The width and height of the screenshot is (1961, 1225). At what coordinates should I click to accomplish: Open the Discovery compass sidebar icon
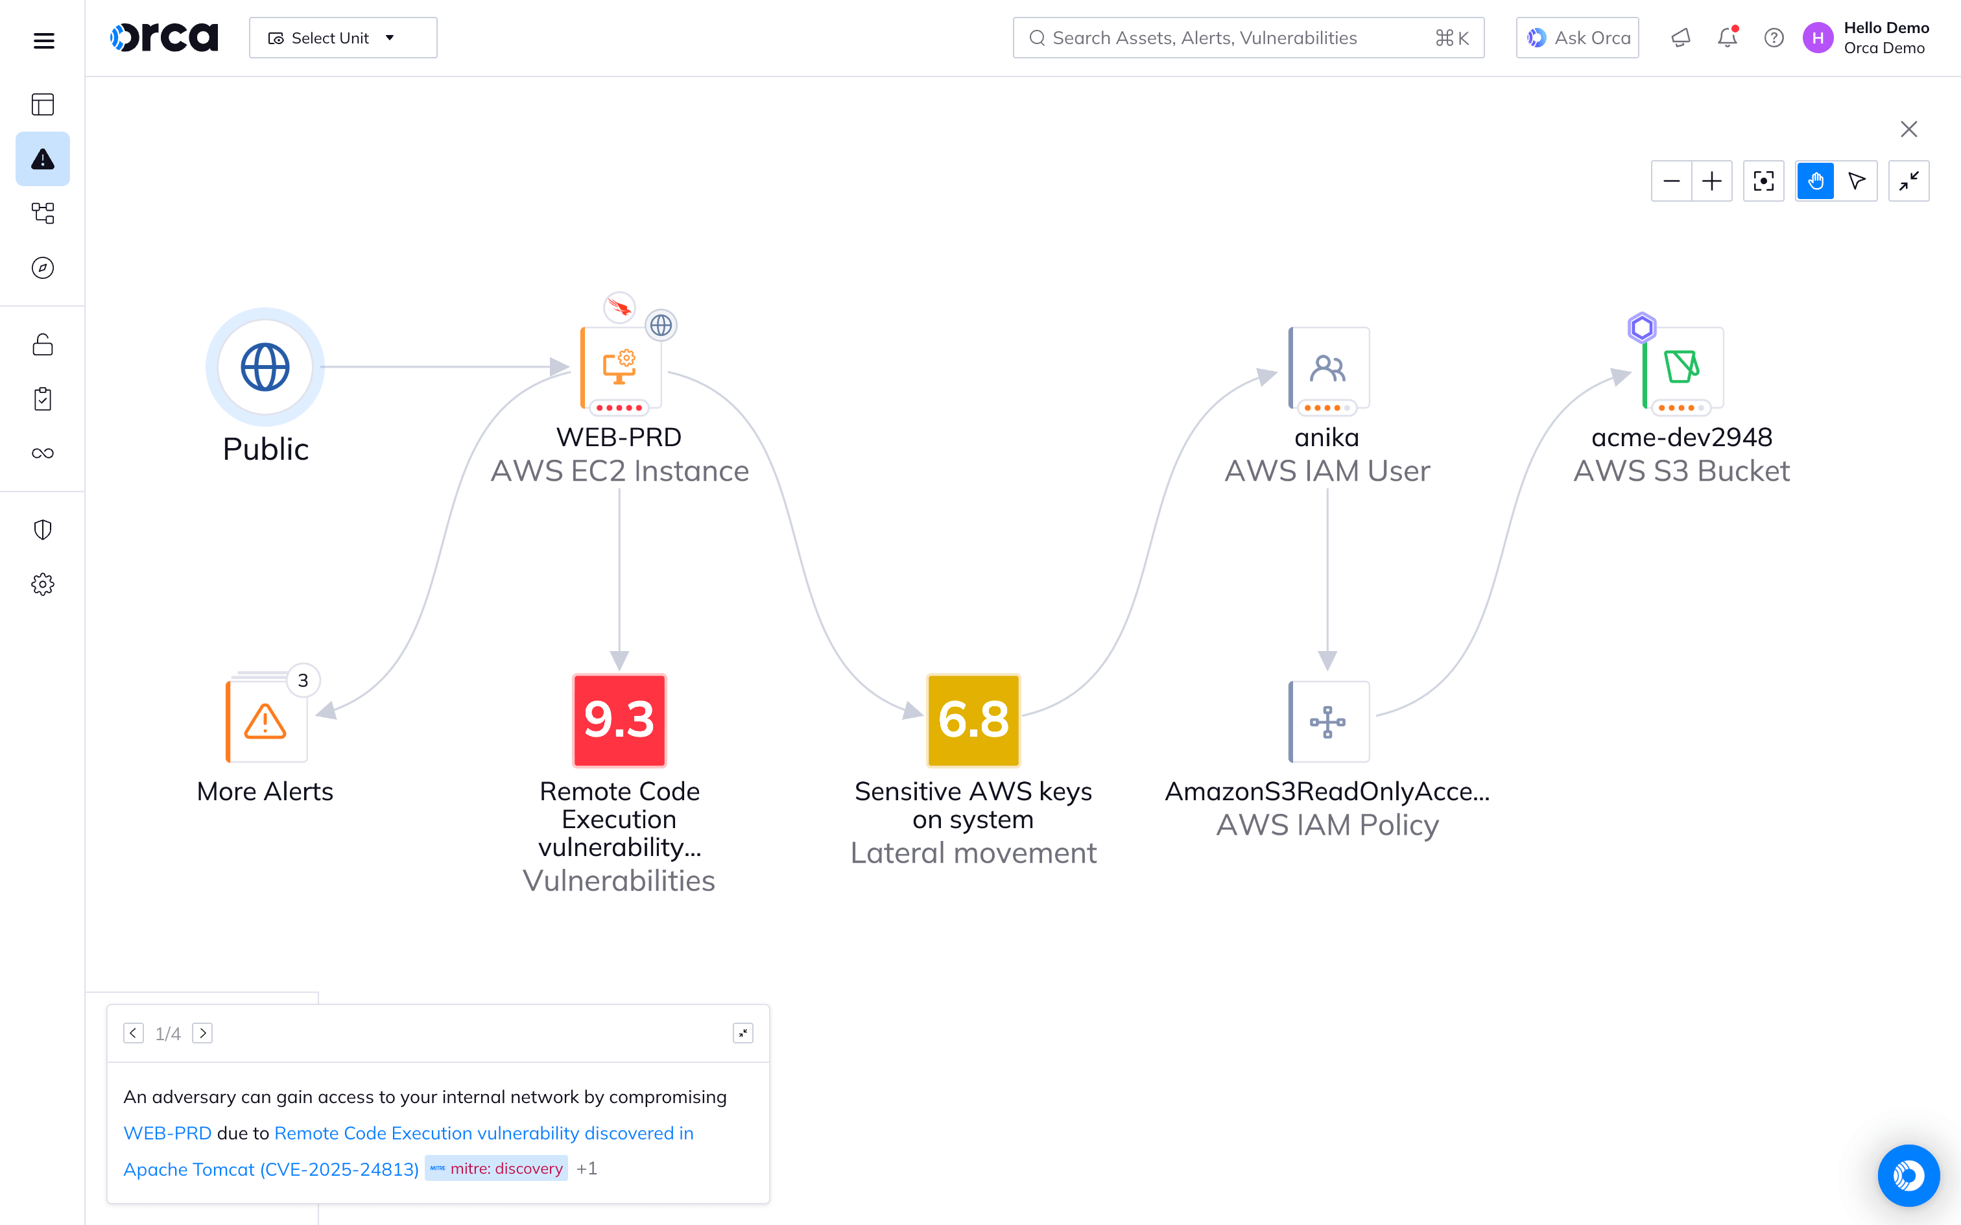click(x=43, y=267)
